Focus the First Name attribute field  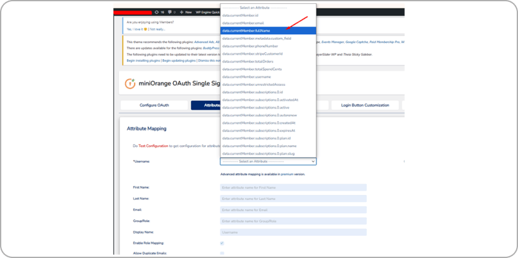click(293, 187)
